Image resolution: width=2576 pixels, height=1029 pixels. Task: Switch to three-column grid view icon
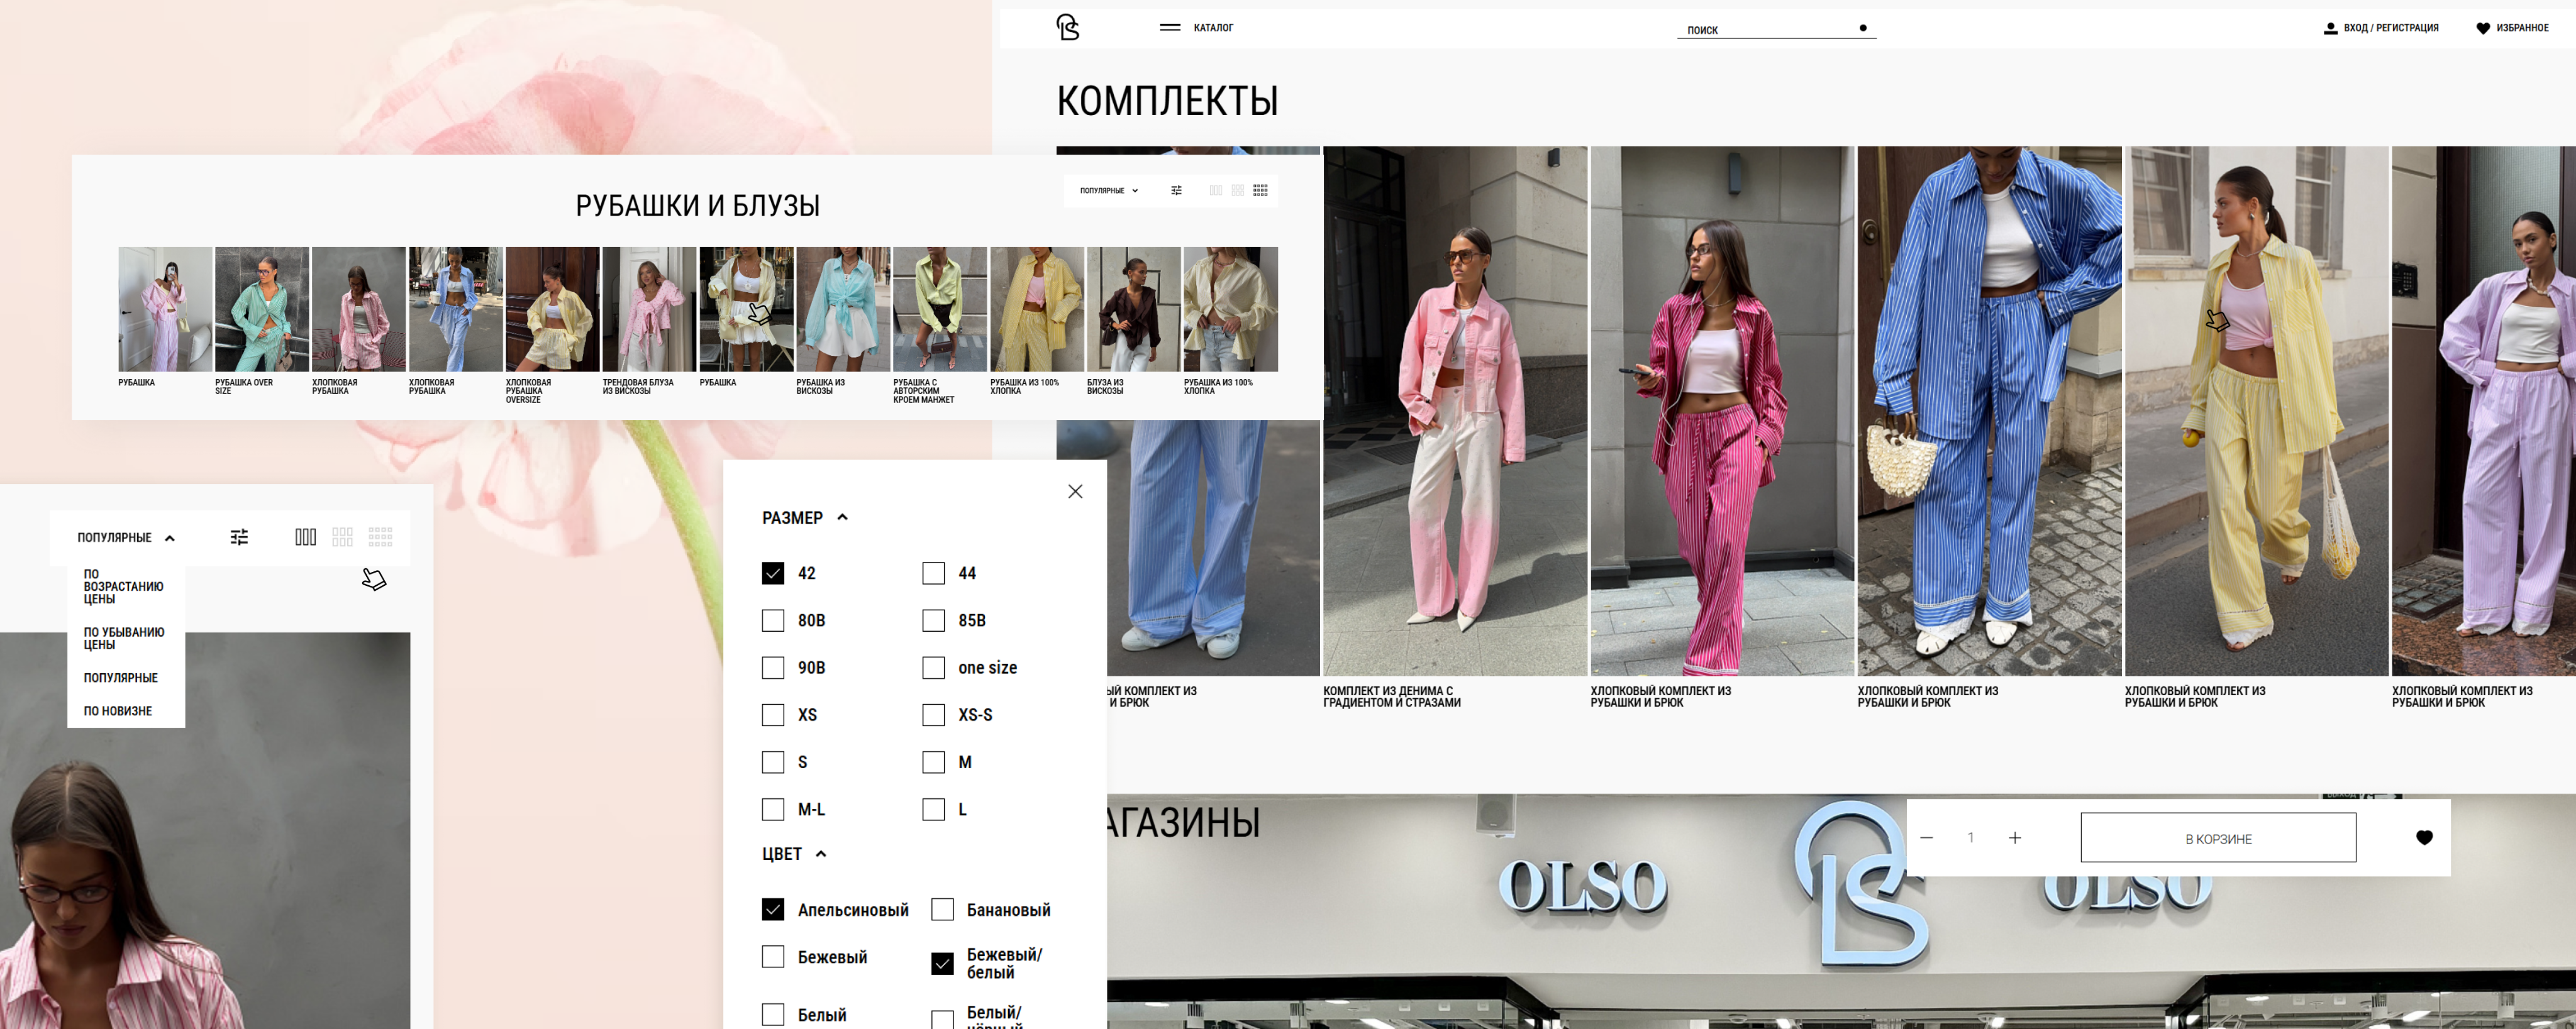coord(305,537)
